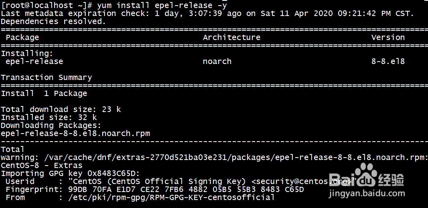Viewport: 428px width, 208px height.
Task: Click the Install 1 Package line
Action: (x=44, y=93)
